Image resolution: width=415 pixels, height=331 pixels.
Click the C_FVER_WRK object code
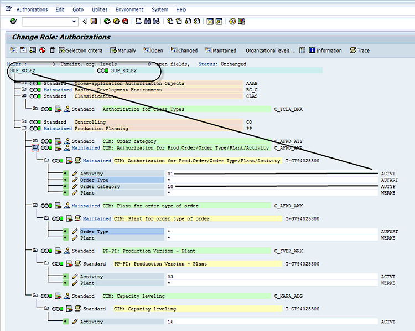pyautogui.click(x=288, y=251)
